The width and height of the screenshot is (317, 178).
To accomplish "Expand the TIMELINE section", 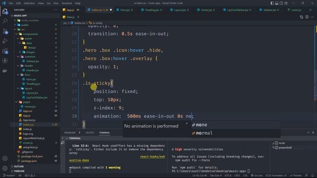I will click(x=19, y=171).
